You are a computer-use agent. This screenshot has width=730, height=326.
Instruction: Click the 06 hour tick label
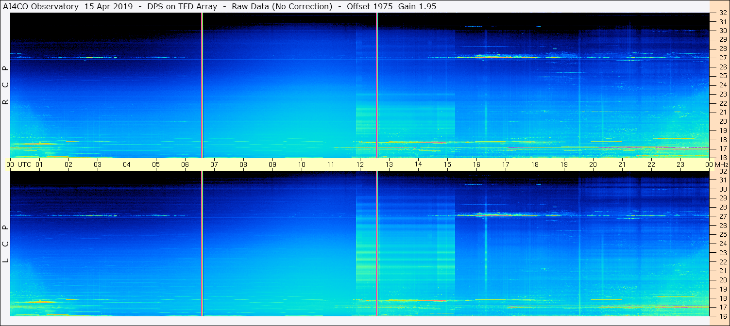(185, 164)
